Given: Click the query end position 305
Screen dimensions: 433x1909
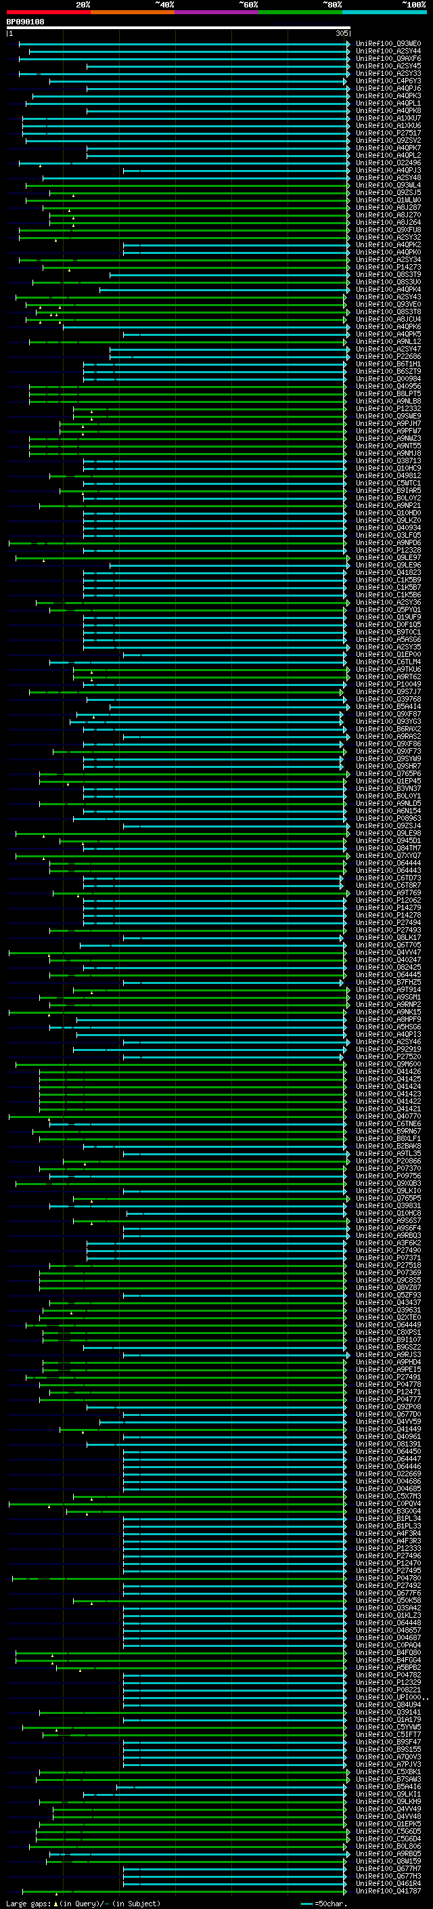Looking at the screenshot, I should pos(341,33).
